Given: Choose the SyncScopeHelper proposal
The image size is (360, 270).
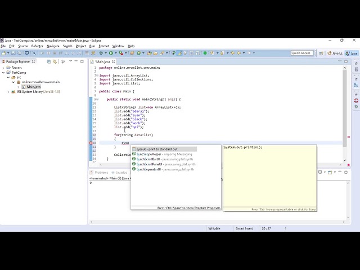Looking at the screenshot, I should tap(164, 154).
